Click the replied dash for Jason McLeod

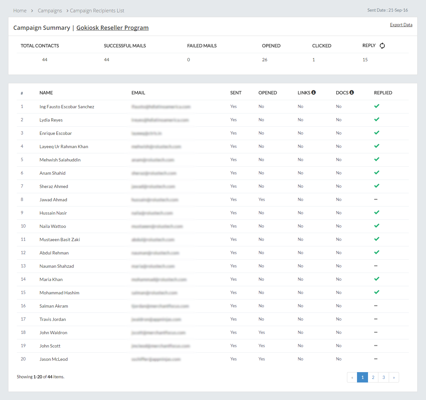[x=376, y=359]
